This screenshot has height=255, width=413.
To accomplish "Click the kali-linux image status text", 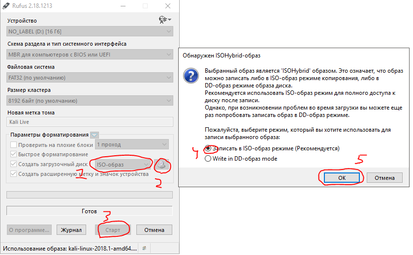I will 70,249.
